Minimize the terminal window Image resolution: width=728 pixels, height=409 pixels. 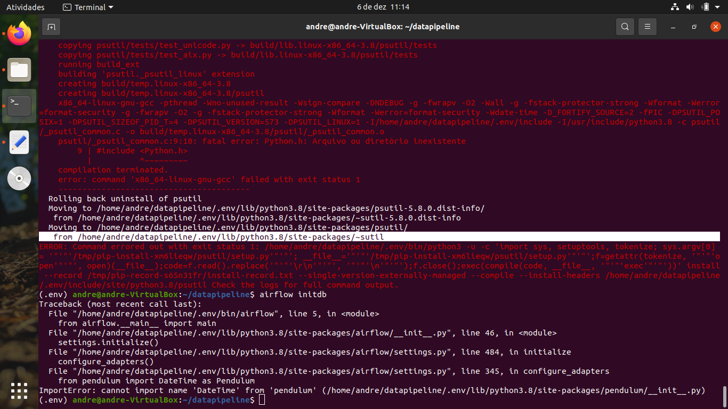pyautogui.click(x=674, y=27)
